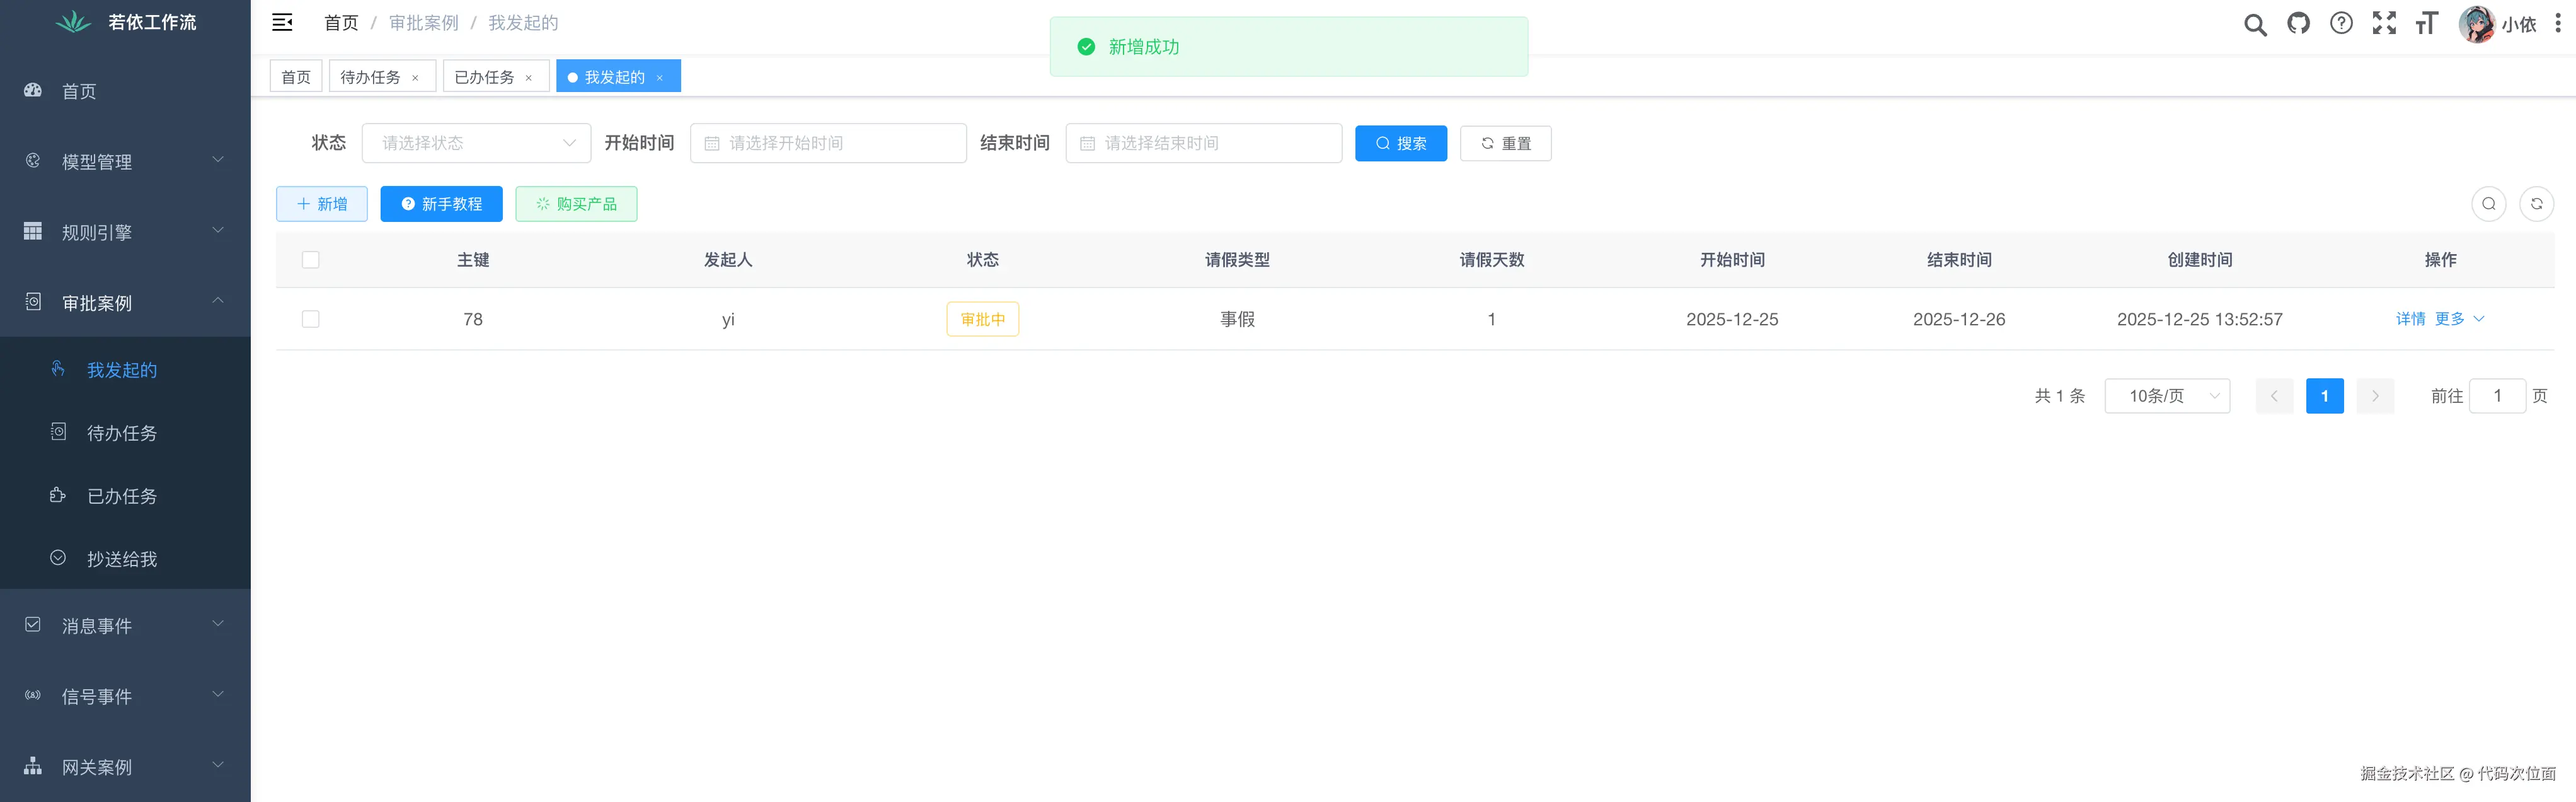
Task: Click the blue 搜索 button
Action: 1400,143
